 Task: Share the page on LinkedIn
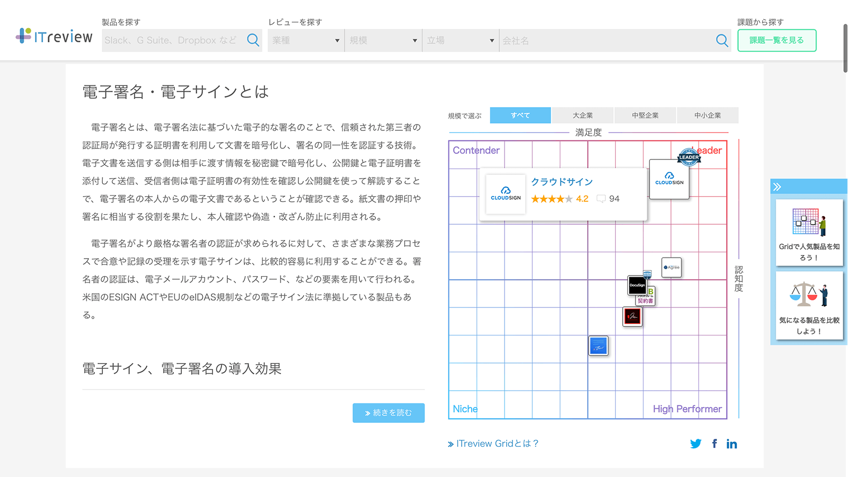[x=731, y=444]
